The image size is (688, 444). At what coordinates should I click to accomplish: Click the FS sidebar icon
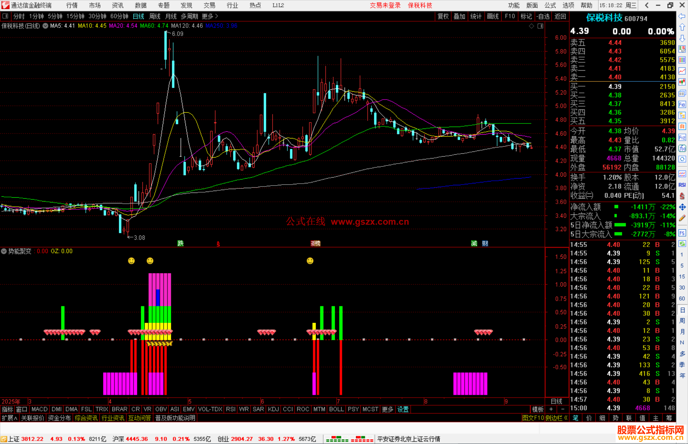click(x=682, y=233)
